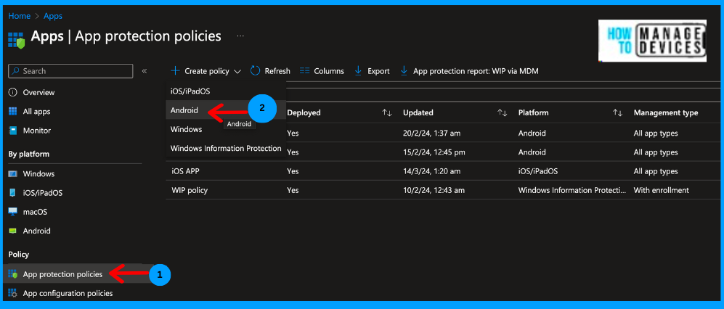Open the ellipsis menu beside page title
Image resolution: width=724 pixels, height=309 pixels.
(240, 36)
